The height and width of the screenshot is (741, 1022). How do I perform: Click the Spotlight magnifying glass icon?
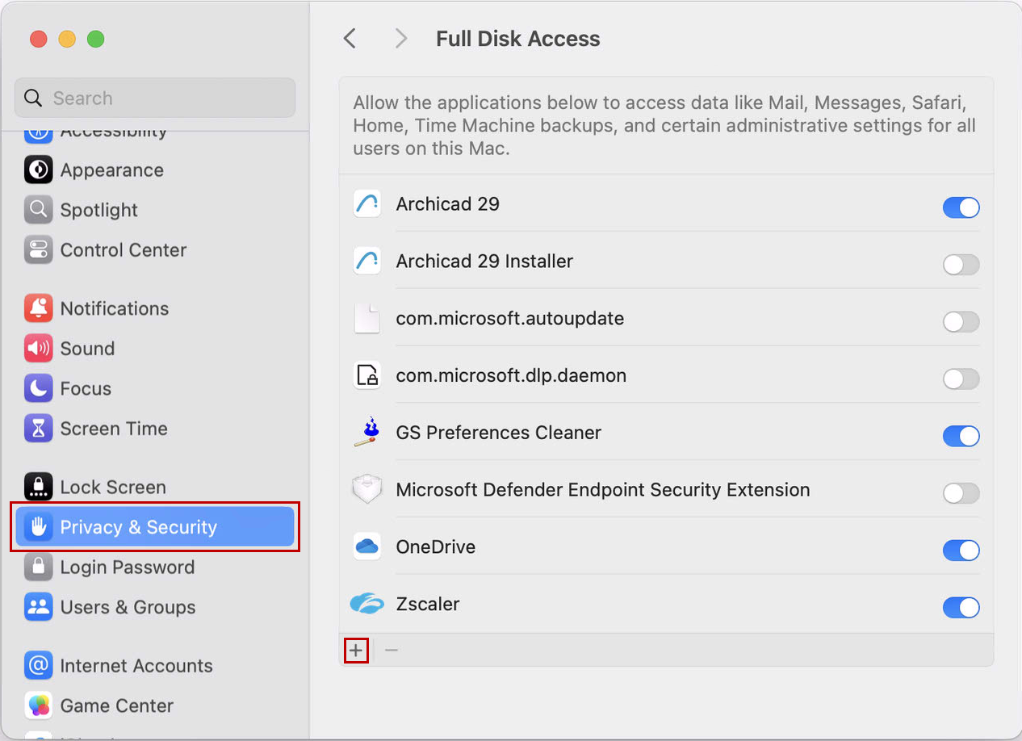[38, 210]
